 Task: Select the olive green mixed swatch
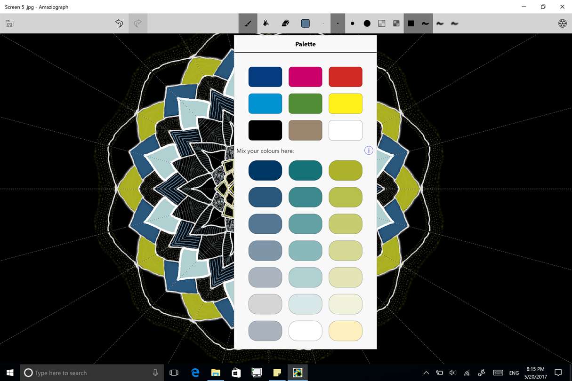click(x=346, y=170)
